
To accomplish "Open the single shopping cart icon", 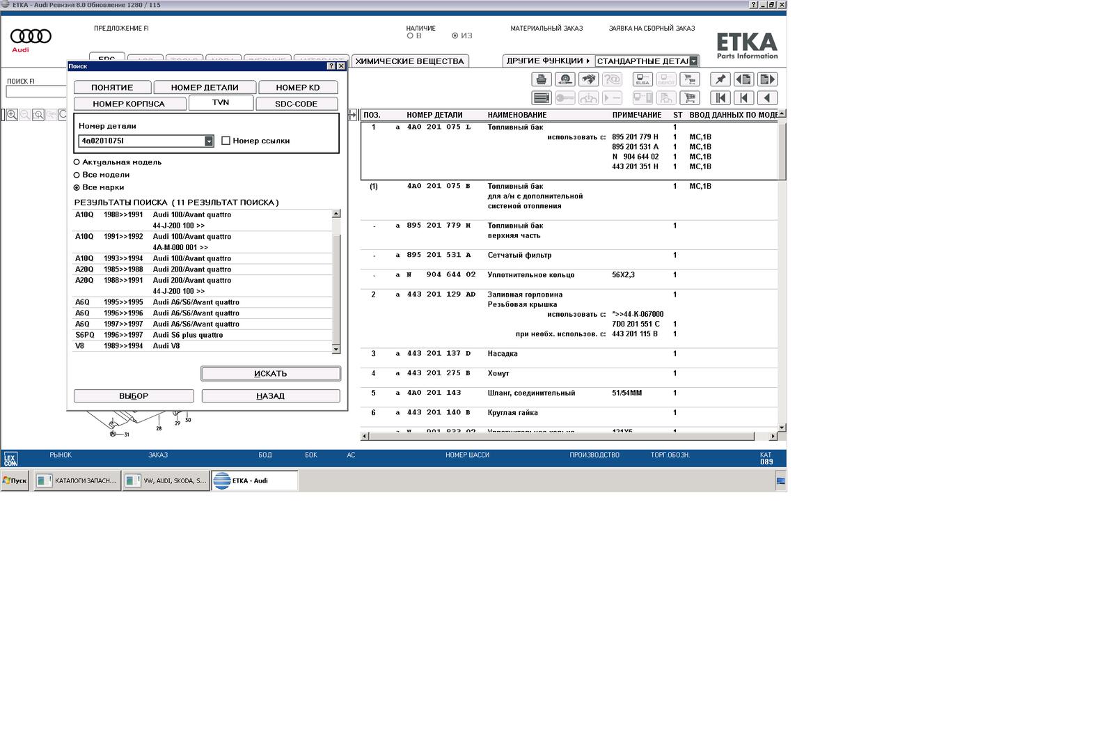I will coord(689,98).
